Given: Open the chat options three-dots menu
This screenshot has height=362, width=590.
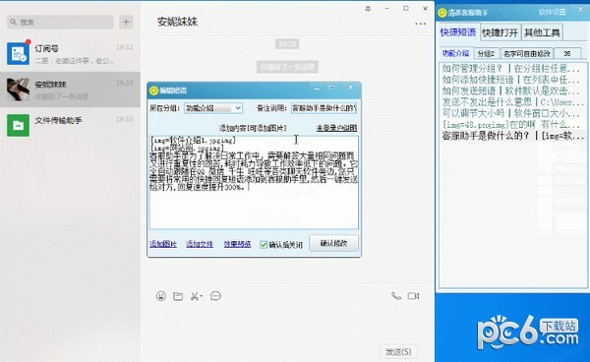Looking at the screenshot, I should (420, 24).
